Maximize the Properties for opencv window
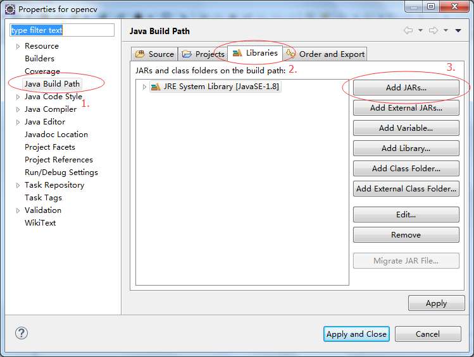 tap(431, 6)
